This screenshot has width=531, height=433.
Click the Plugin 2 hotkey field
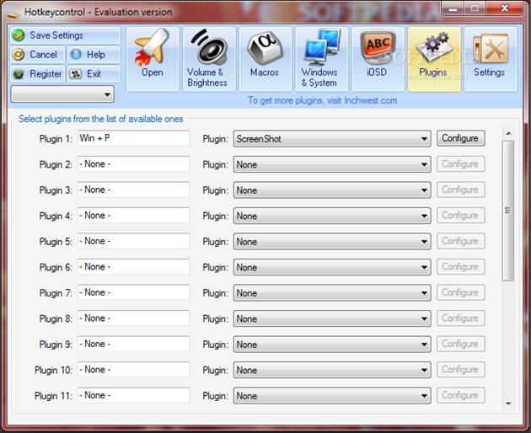pyautogui.click(x=133, y=164)
